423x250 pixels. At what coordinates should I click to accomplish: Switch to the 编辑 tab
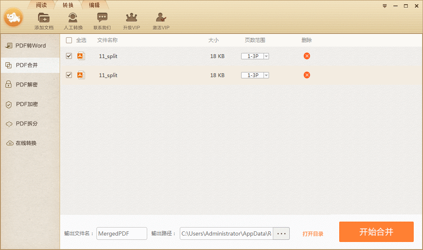(94, 5)
